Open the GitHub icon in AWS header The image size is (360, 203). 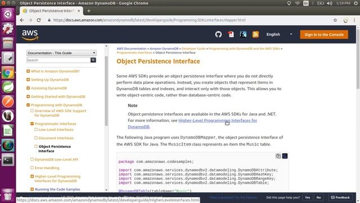218,34
